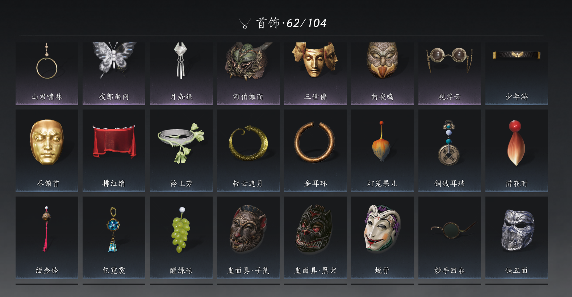
Task: Select the 河伯傩面 green mask
Action: point(248,74)
